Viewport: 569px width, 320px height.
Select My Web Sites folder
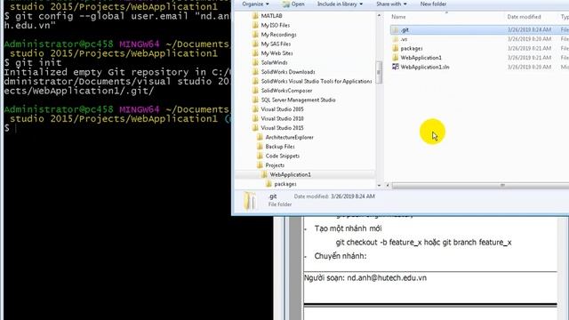point(276,53)
